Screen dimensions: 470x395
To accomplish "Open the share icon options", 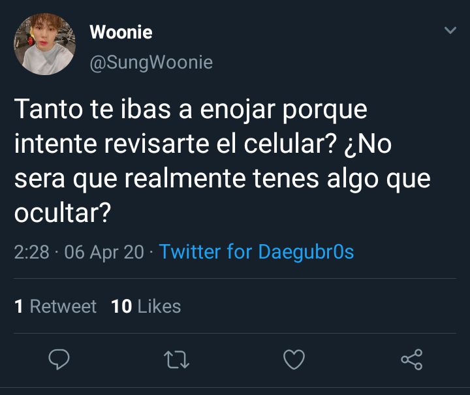I will pyautogui.click(x=412, y=359).
